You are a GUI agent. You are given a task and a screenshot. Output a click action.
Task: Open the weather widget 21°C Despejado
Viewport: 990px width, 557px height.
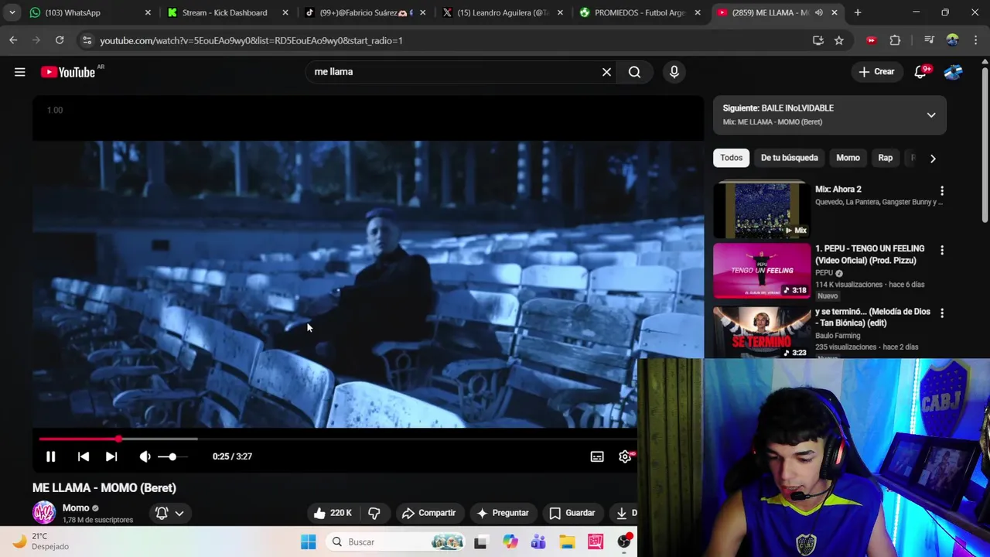click(42, 542)
